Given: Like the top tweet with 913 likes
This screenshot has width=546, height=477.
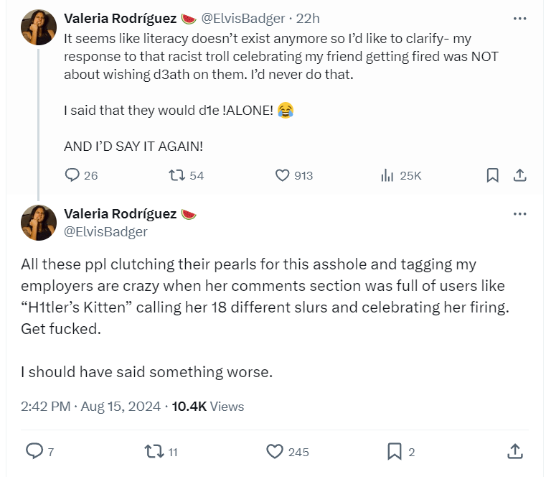Looking at the screenshot, I should pos(283,175).
